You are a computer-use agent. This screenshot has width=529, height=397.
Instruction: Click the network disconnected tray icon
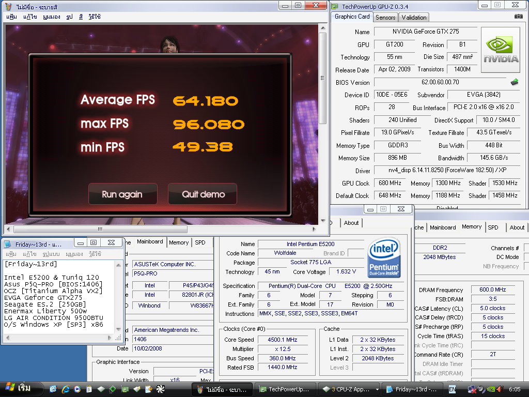(x=472, y=389)
